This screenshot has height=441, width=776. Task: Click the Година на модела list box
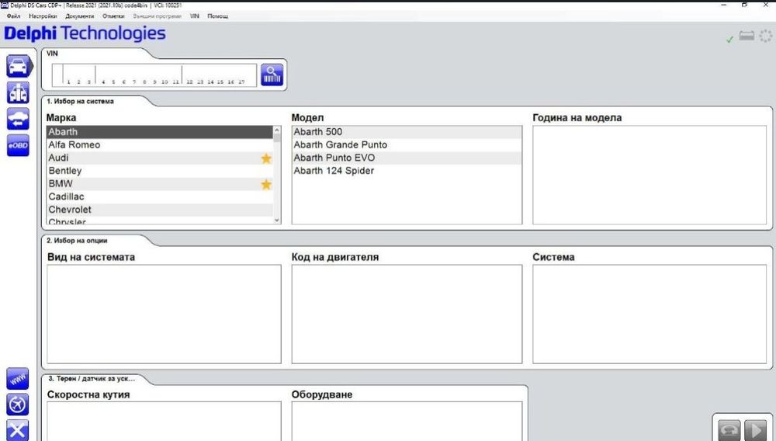tap(650, 175)
